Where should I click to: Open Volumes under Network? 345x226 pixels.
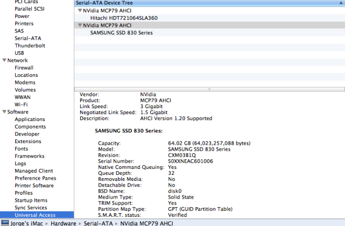(25, 90)
